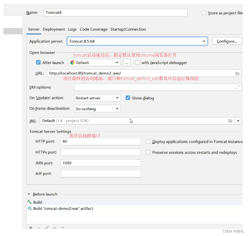Screen dimensions: 249x236
Task: Switch to the Startup/Connection tab
Action: tap(128, 29)
